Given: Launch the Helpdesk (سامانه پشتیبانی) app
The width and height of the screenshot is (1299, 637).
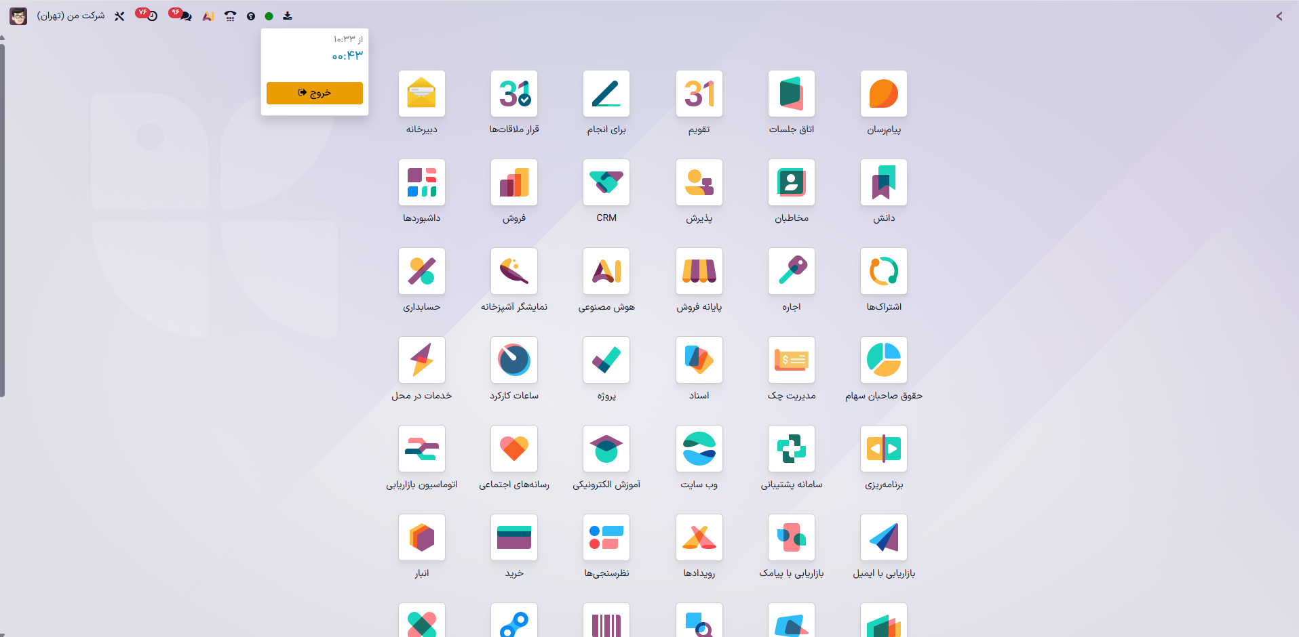Looking at the screenshot, I should point(792,449).
